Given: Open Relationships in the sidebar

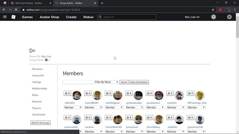Looking at the screenshot, I should coord(40,89).
